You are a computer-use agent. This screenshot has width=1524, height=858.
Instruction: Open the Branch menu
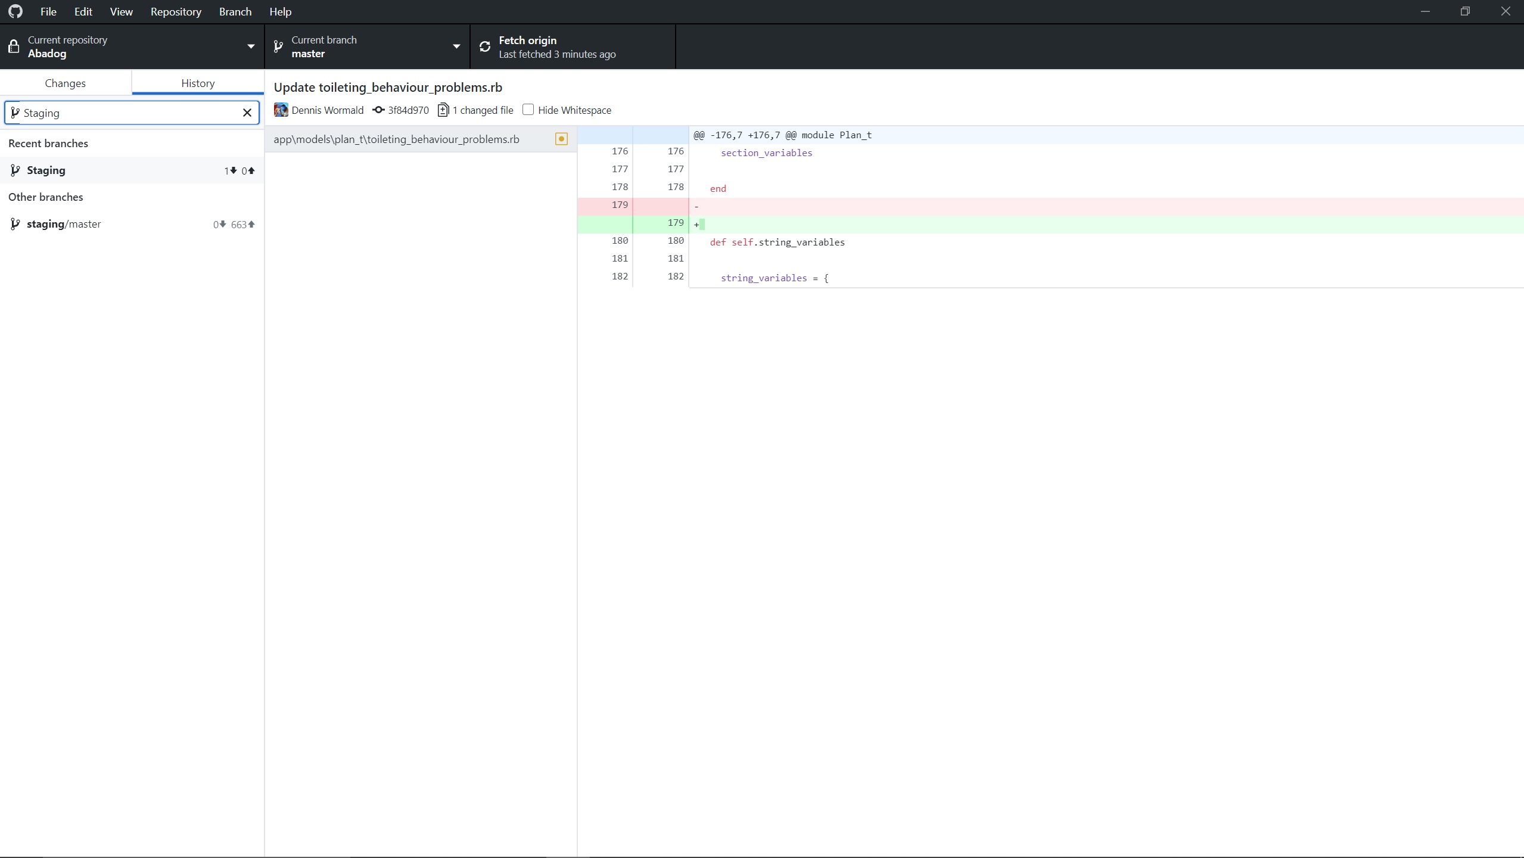[x=234, y=11]
